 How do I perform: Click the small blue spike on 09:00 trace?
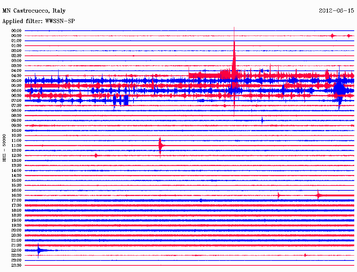point(262,121)
